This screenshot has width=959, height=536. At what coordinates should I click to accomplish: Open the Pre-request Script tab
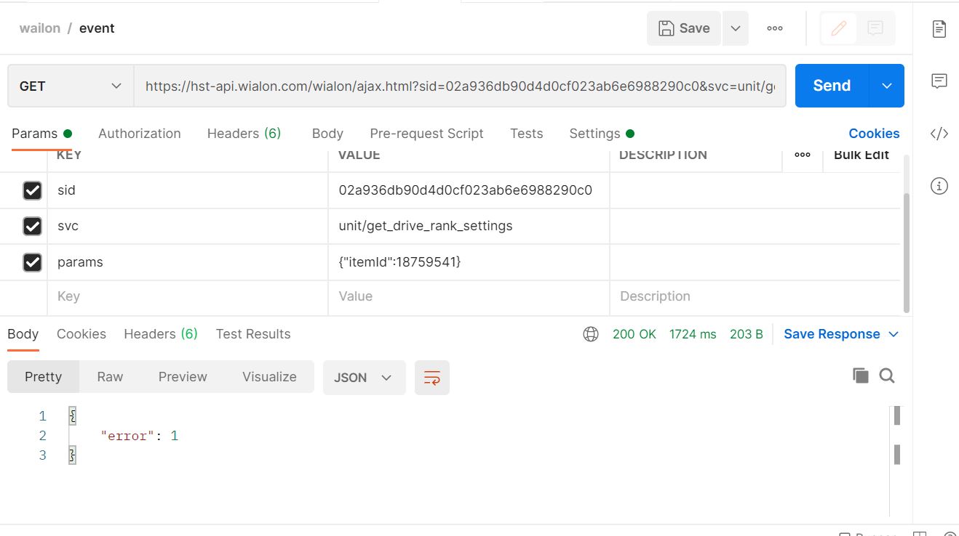click(426, 134)
